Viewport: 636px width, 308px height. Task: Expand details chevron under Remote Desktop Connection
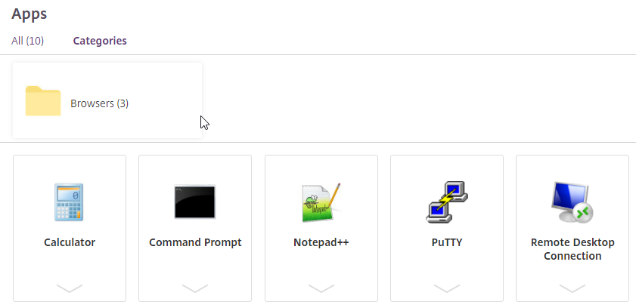572,288
